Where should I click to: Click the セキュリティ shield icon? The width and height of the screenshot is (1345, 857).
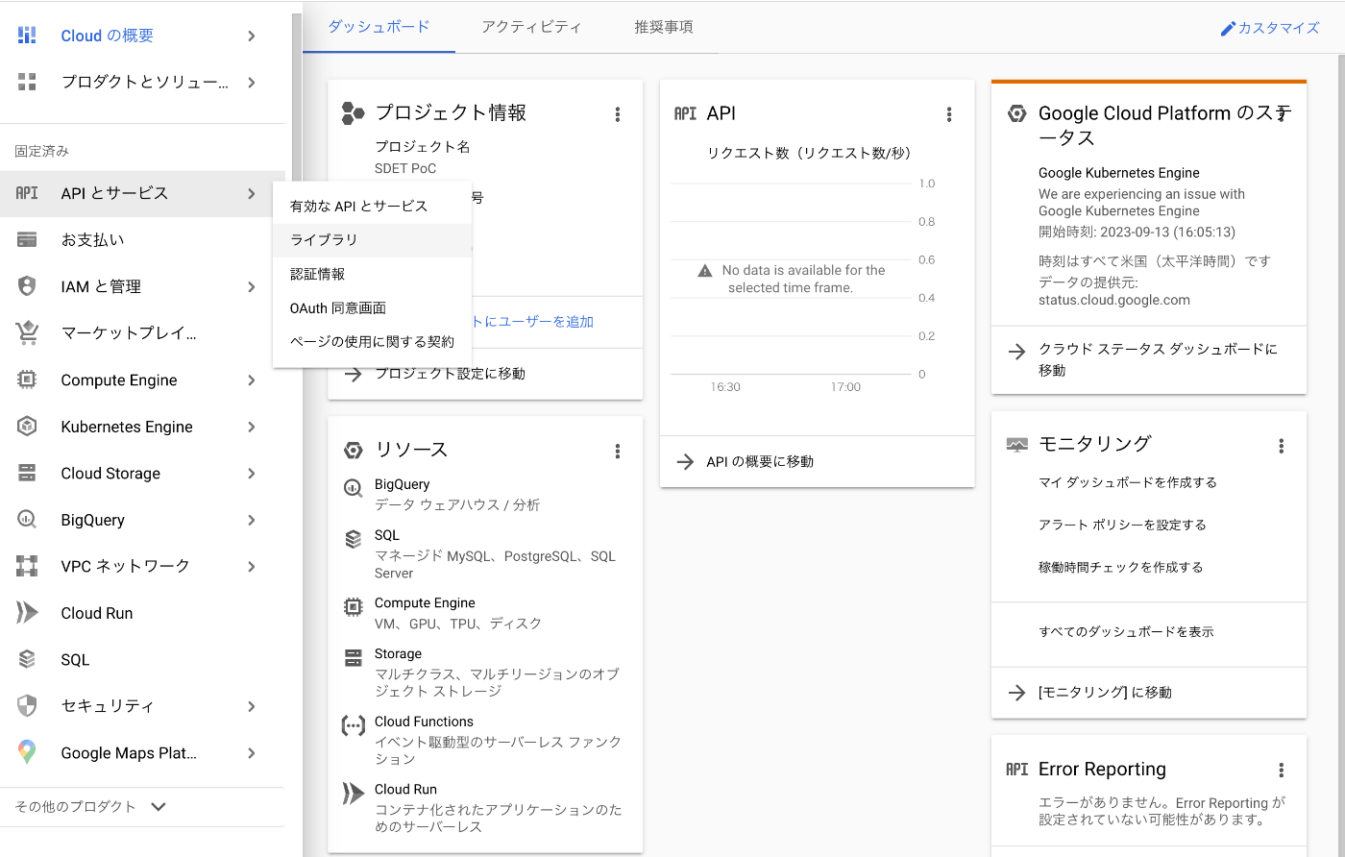click(x=27, y=706)
